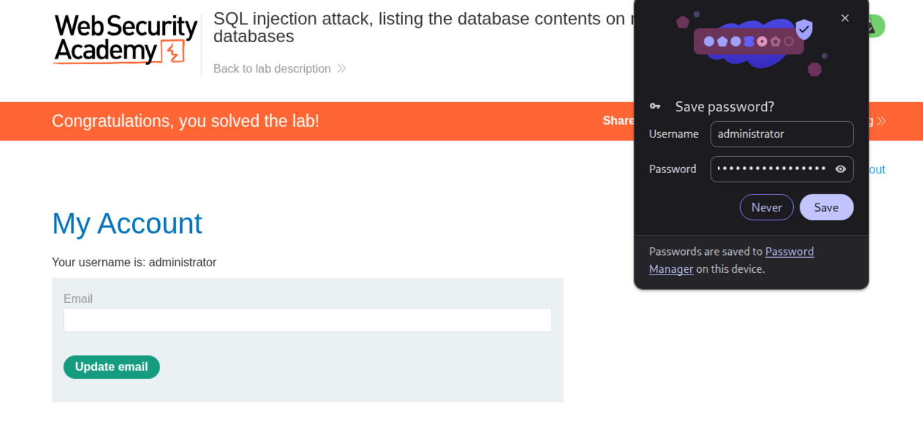Focus the Email input field
This screenshot has width=923, height=426.
(x=307, y=320)
